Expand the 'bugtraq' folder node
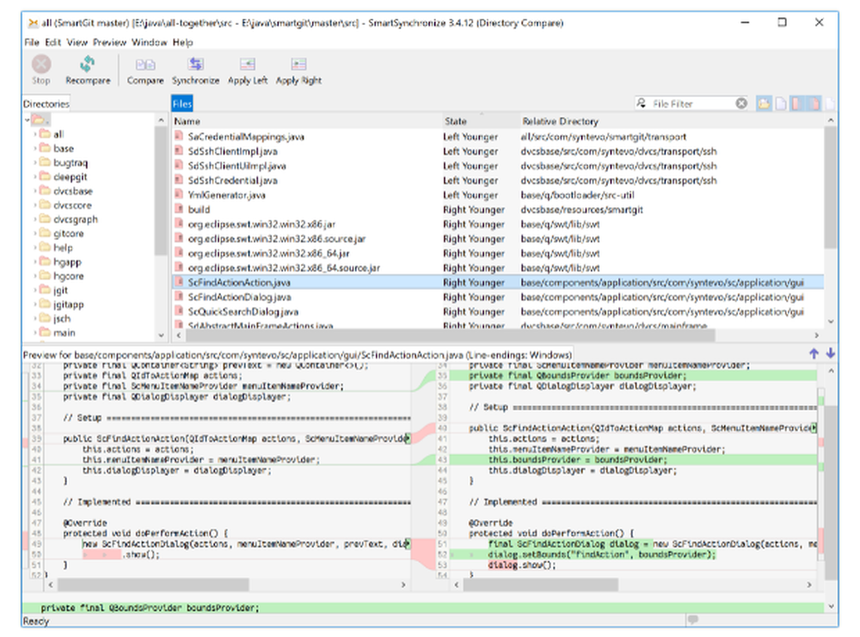 pos(35,162)
